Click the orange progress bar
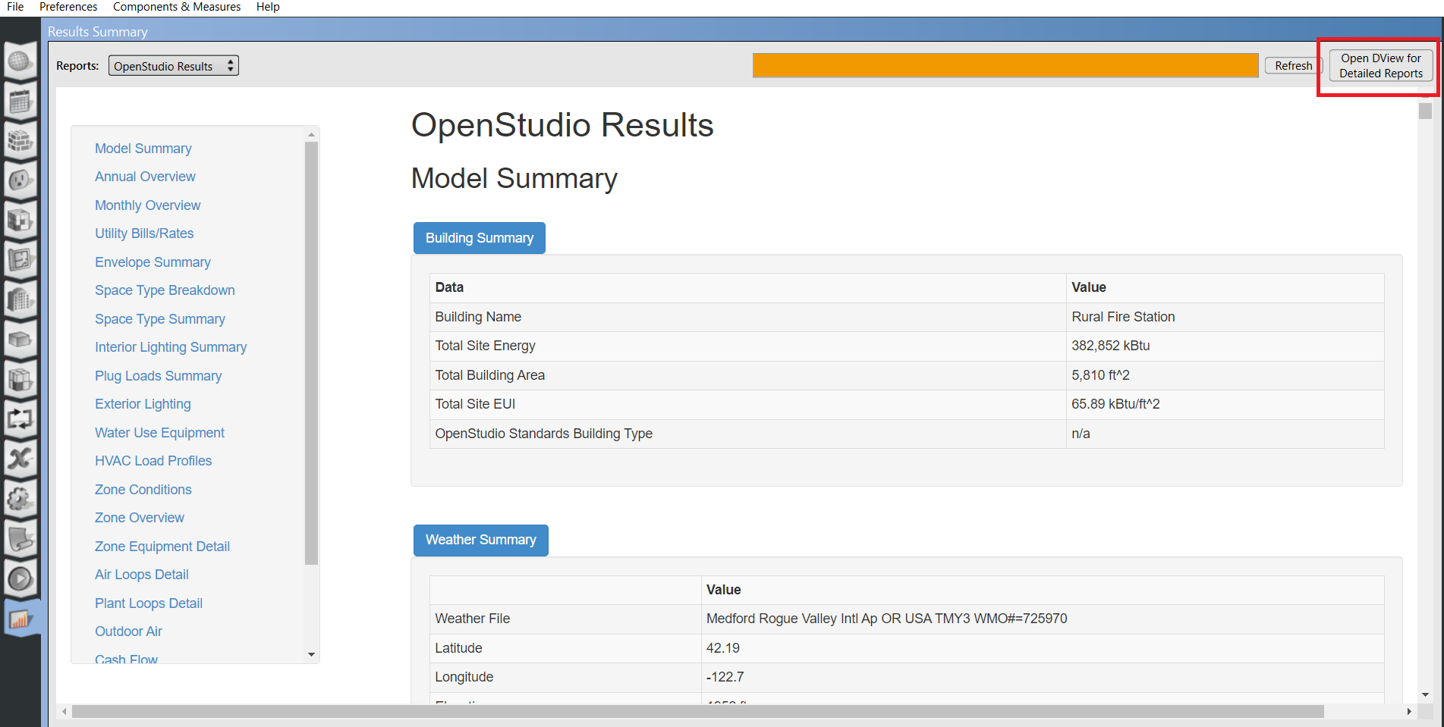Image resolution: width=1444 pixels, height=727 pixels. [x=1005, y=66]
